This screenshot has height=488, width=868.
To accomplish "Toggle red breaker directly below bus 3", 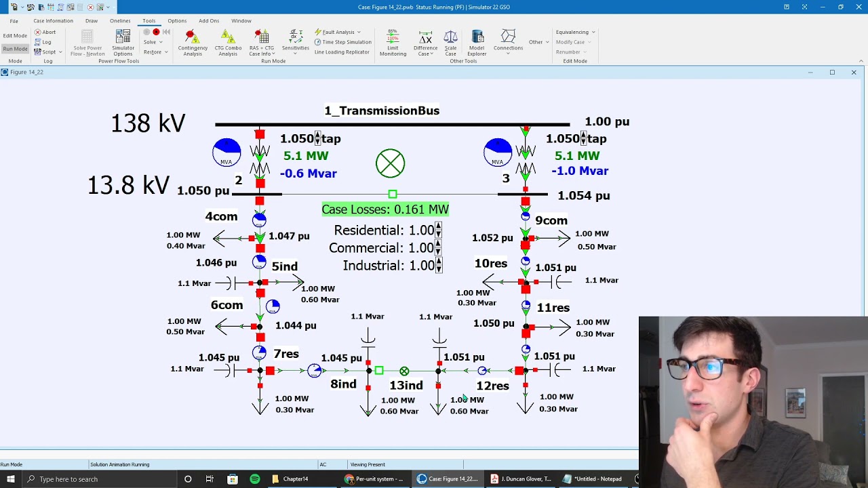I will 526,201.
